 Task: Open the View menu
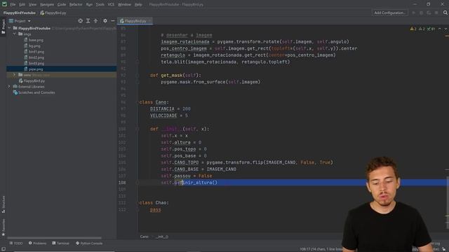(33, 5)
